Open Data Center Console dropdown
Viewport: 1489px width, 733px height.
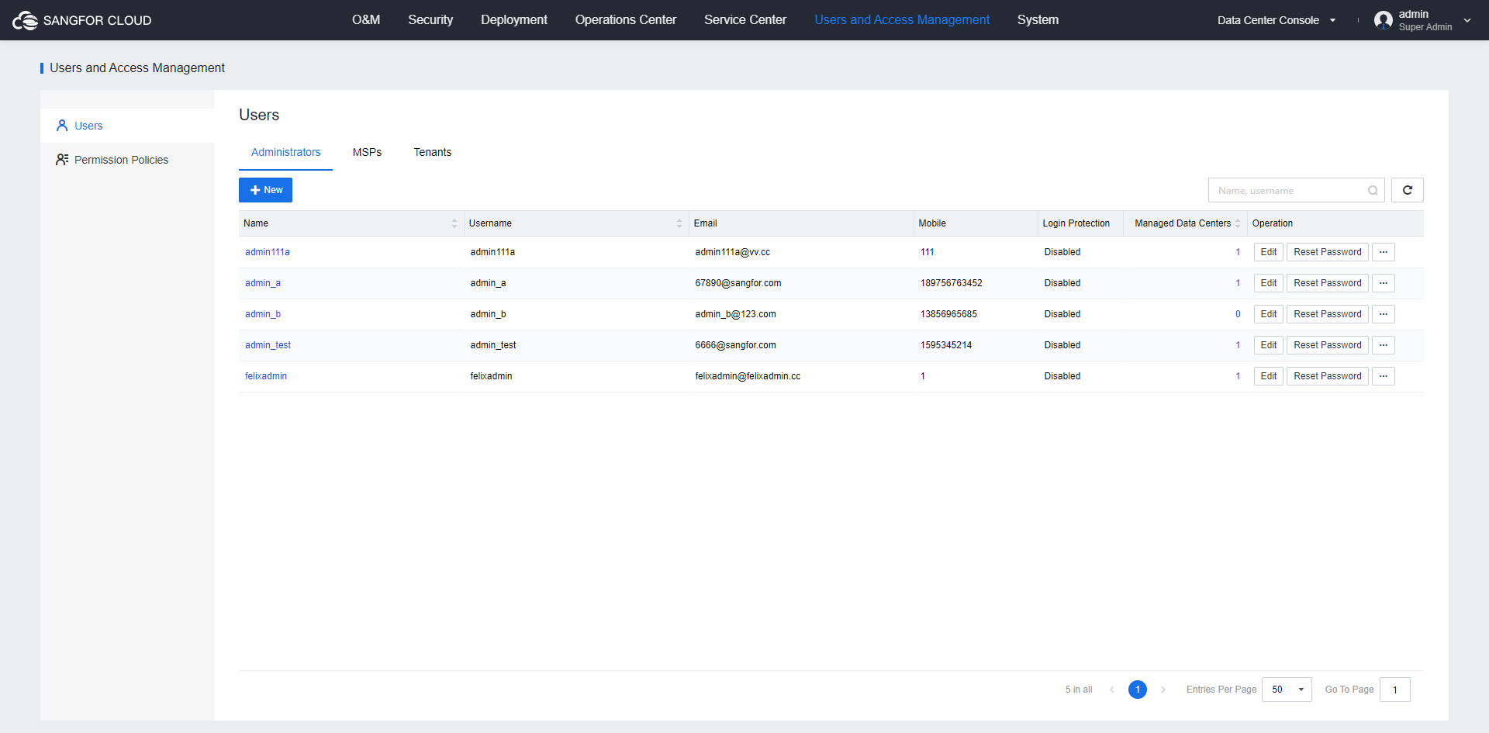[1277, 20]
